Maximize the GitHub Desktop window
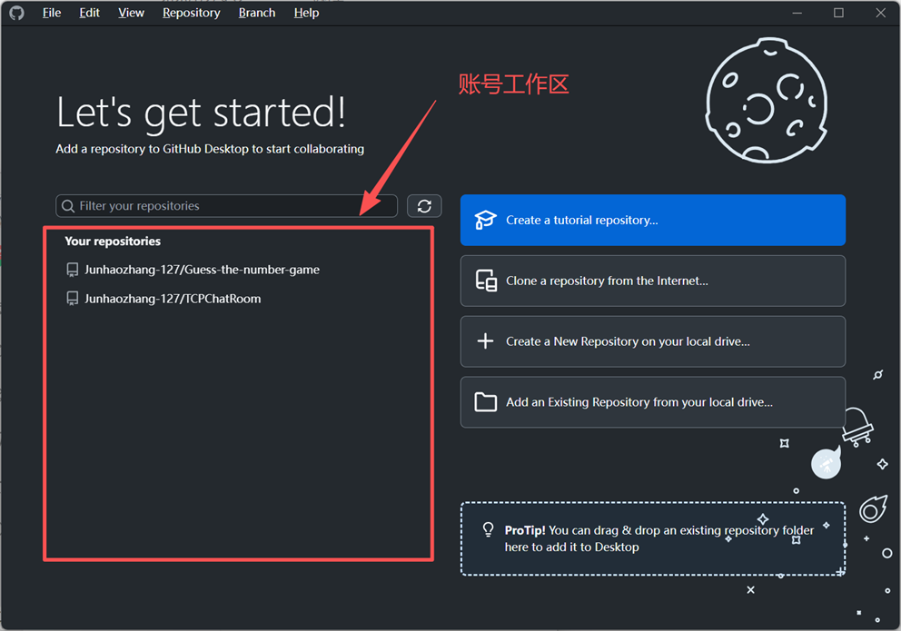The image size is (901, 631). [839, 13]
